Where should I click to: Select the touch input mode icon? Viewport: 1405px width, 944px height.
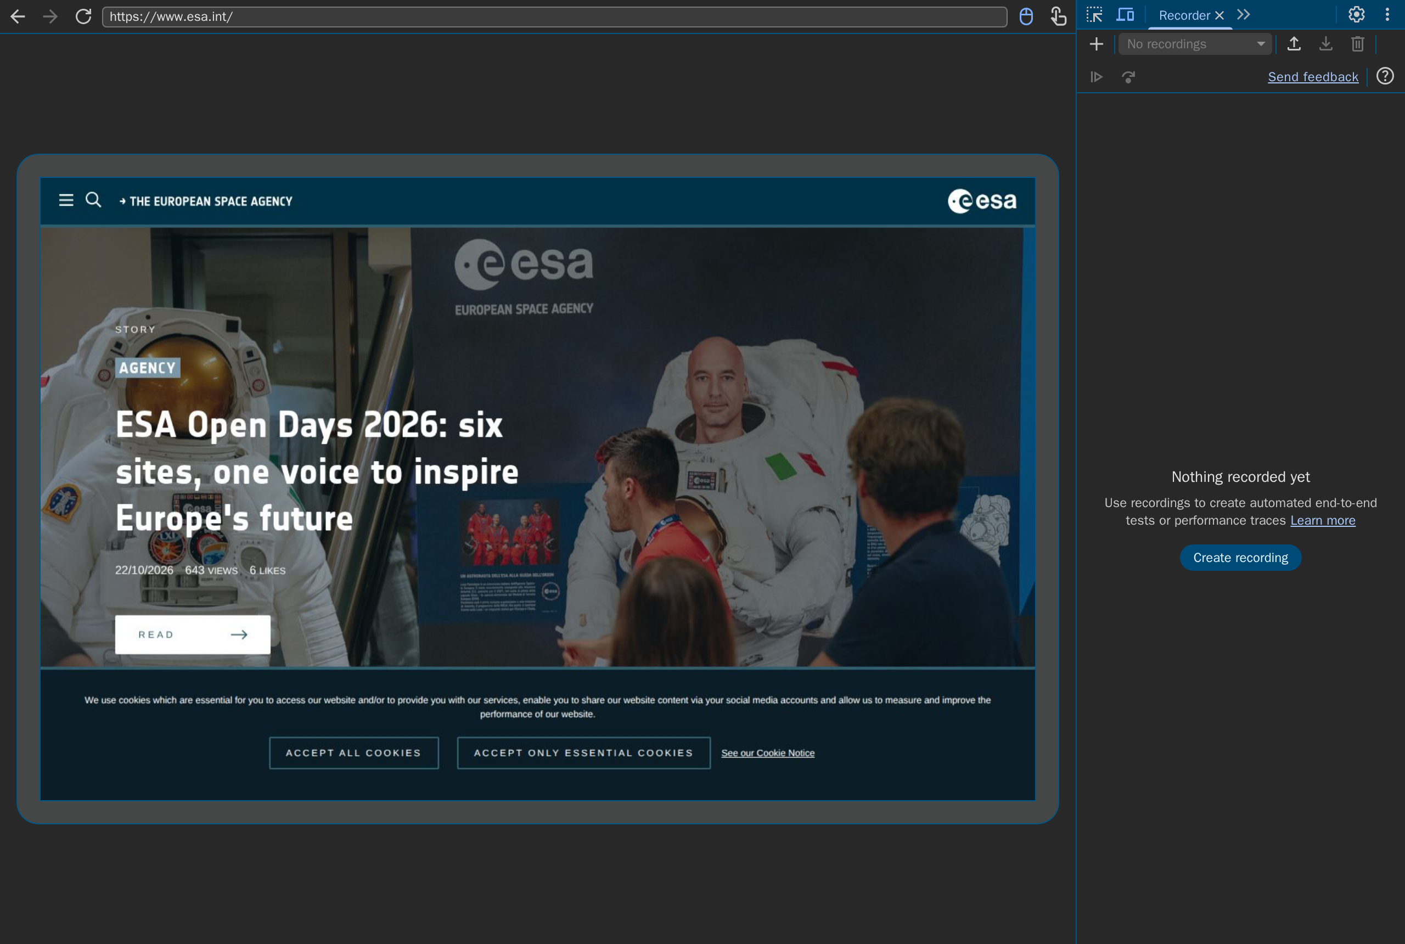click(x=1058, y=16)
